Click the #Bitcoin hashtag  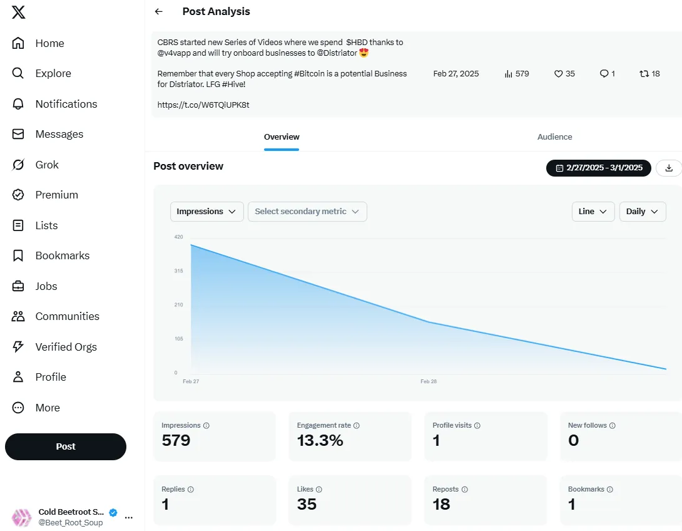(x=309, y=73)
